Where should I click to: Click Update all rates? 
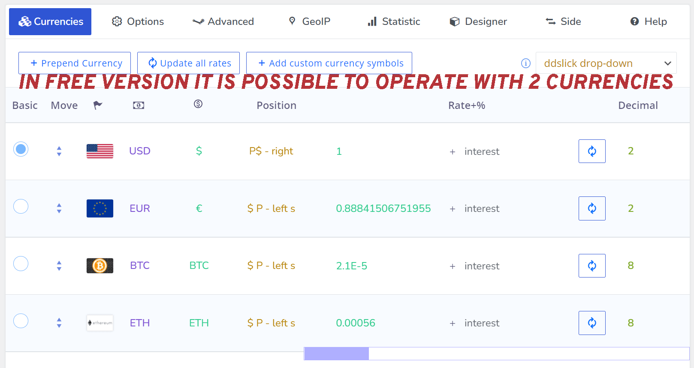(x=189, y=63)
